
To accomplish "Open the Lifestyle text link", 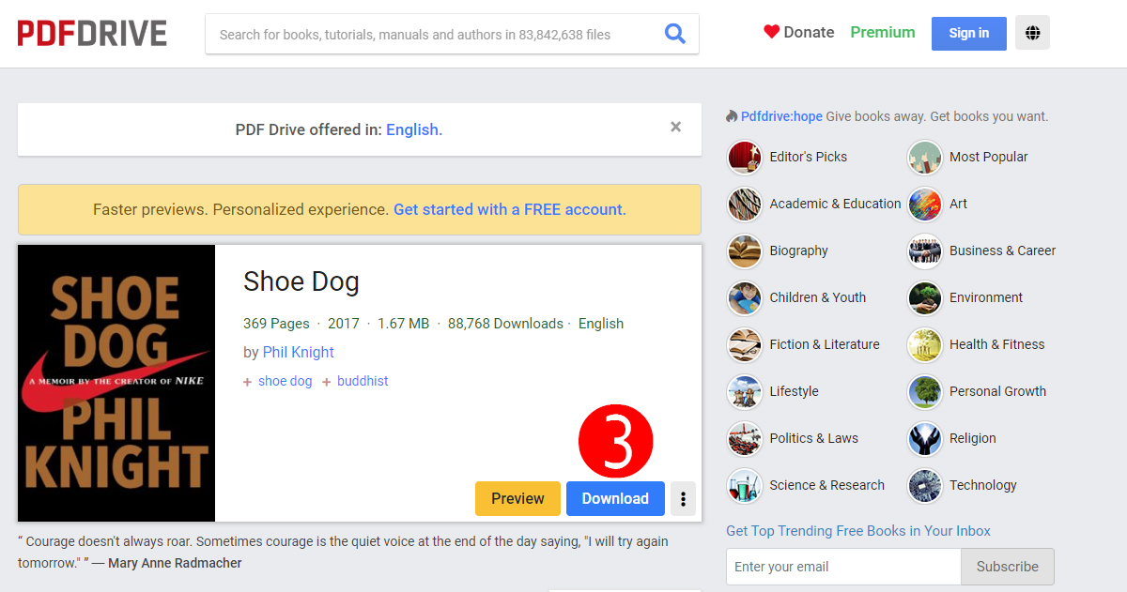I will click(795, 391).
